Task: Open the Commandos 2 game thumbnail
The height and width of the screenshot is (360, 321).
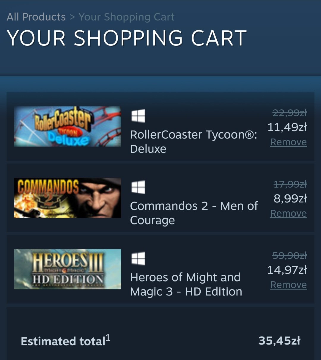Action: point(68,198)
